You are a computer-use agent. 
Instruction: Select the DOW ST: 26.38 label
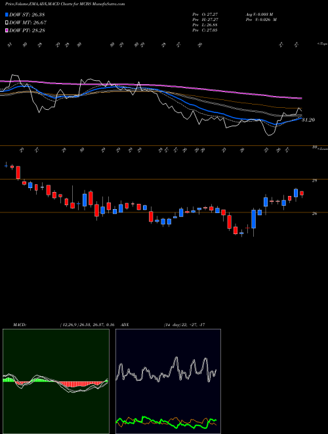point(27,14)
